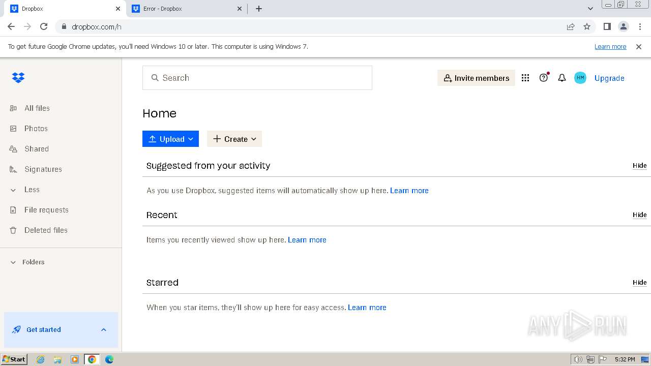The image size is (651, 366).
Task: Click the Invite members button
Action: (476, 78)
